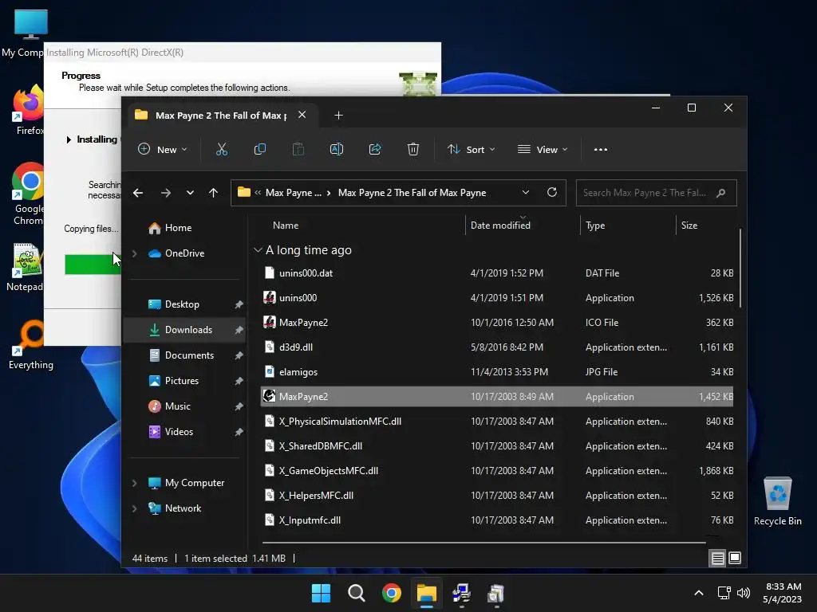Expand OneDrive in navigation pane
Image resolution: width=817 pixels, height=612 pixels.
tap(134, 253)
